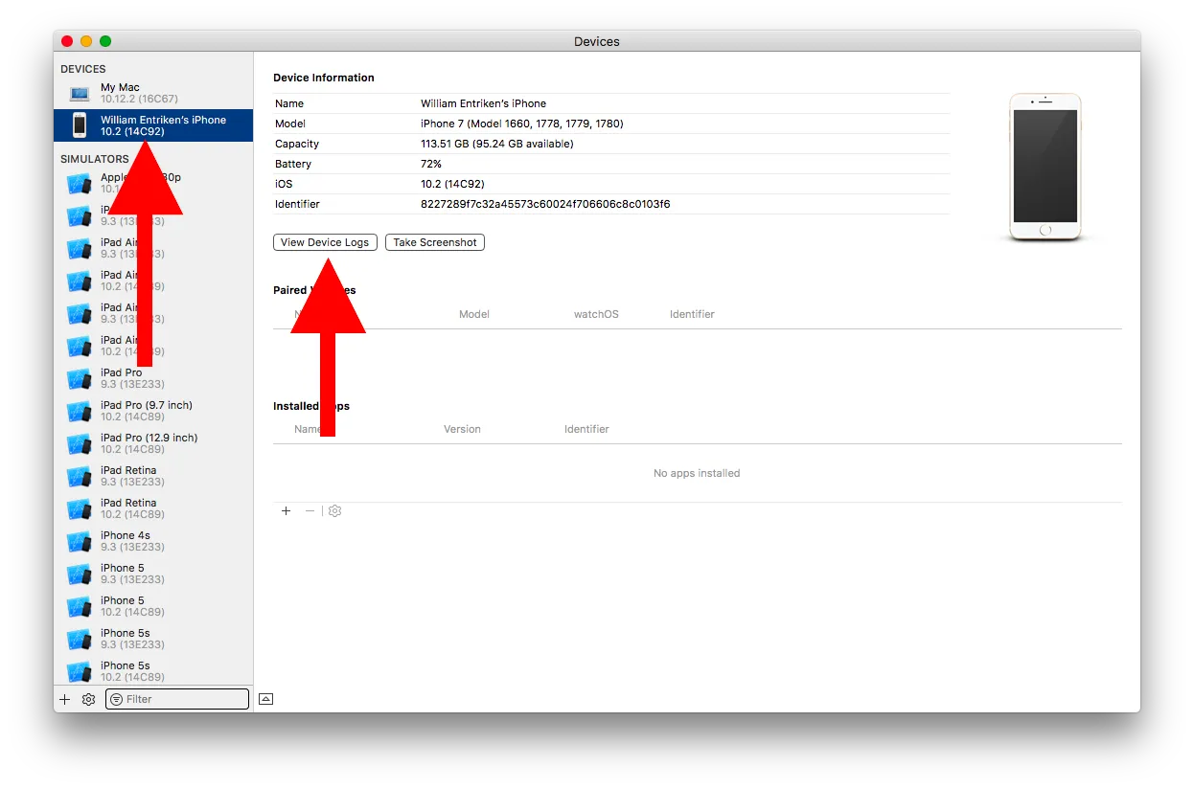The height and width of the screenshot is (789, 1194).
Task: Select William Entriken's iPhone device row
Action: point(153,125)
